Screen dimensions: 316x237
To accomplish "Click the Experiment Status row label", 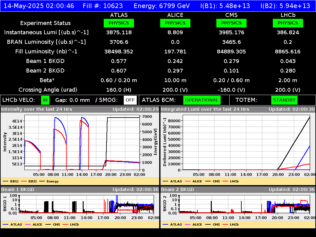I will [x=45, y=23].
